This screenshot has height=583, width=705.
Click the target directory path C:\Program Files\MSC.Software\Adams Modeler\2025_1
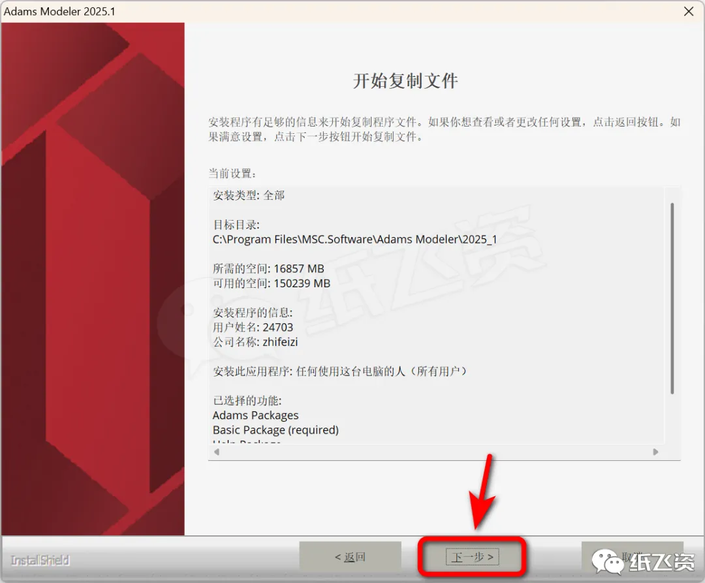tap(354, 239)
